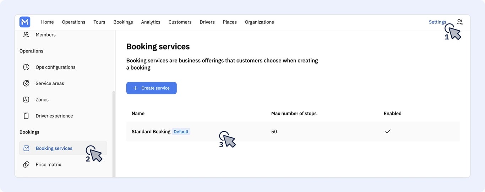Click the Max number of stops header

click(x=294, y=114)
